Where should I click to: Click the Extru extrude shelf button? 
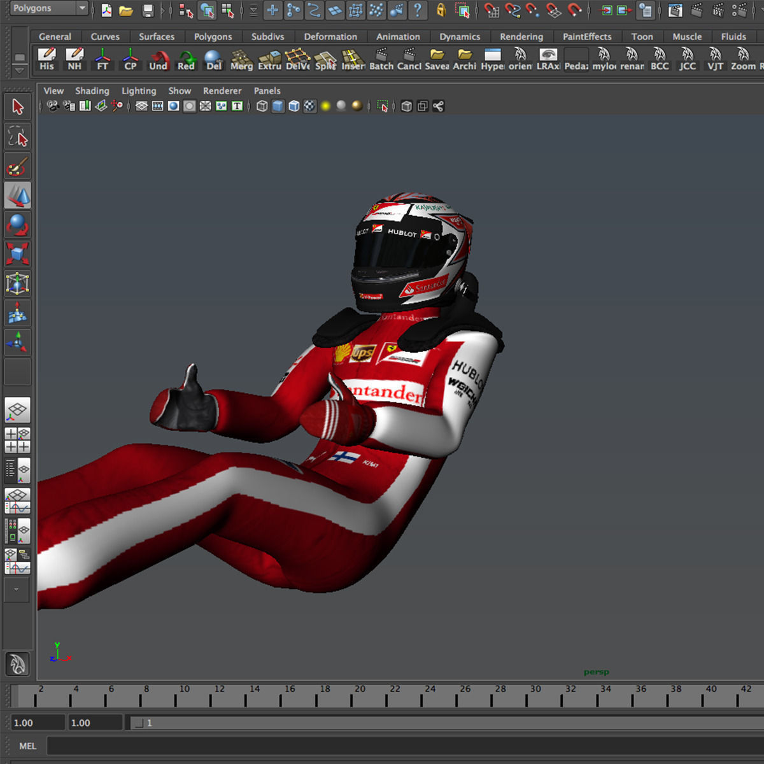269,59
